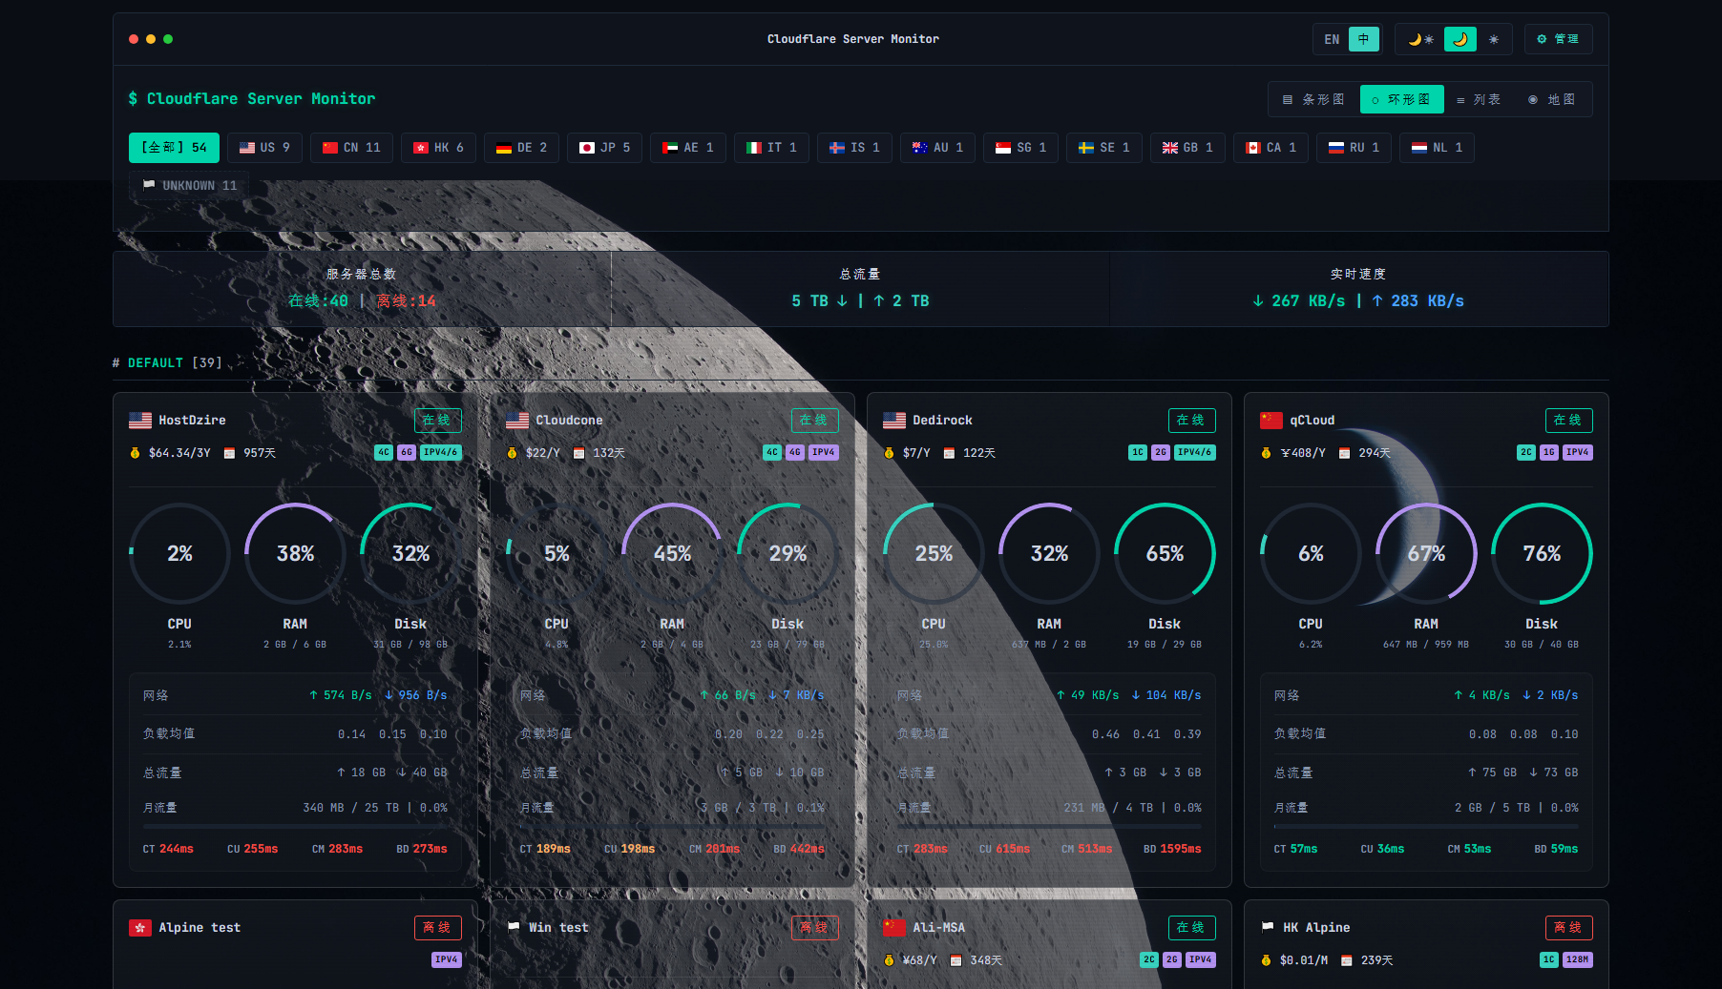Switch language to EN

1332,39
